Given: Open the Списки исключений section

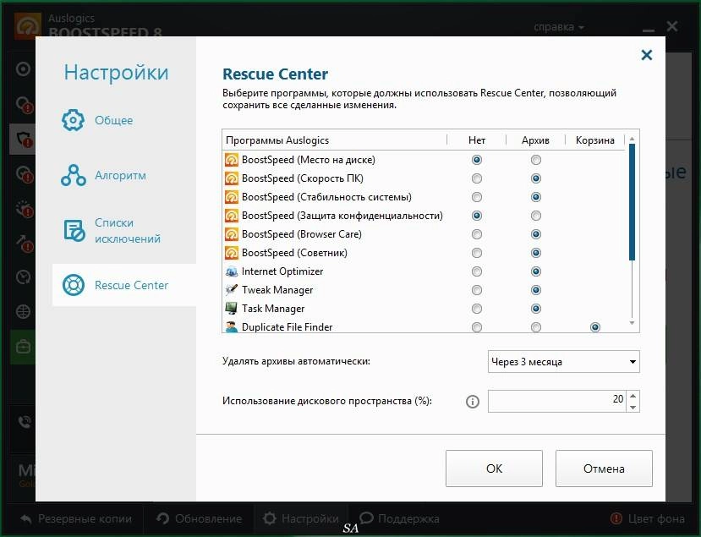Looking at the screenshot, I should (x=128, y=231).
